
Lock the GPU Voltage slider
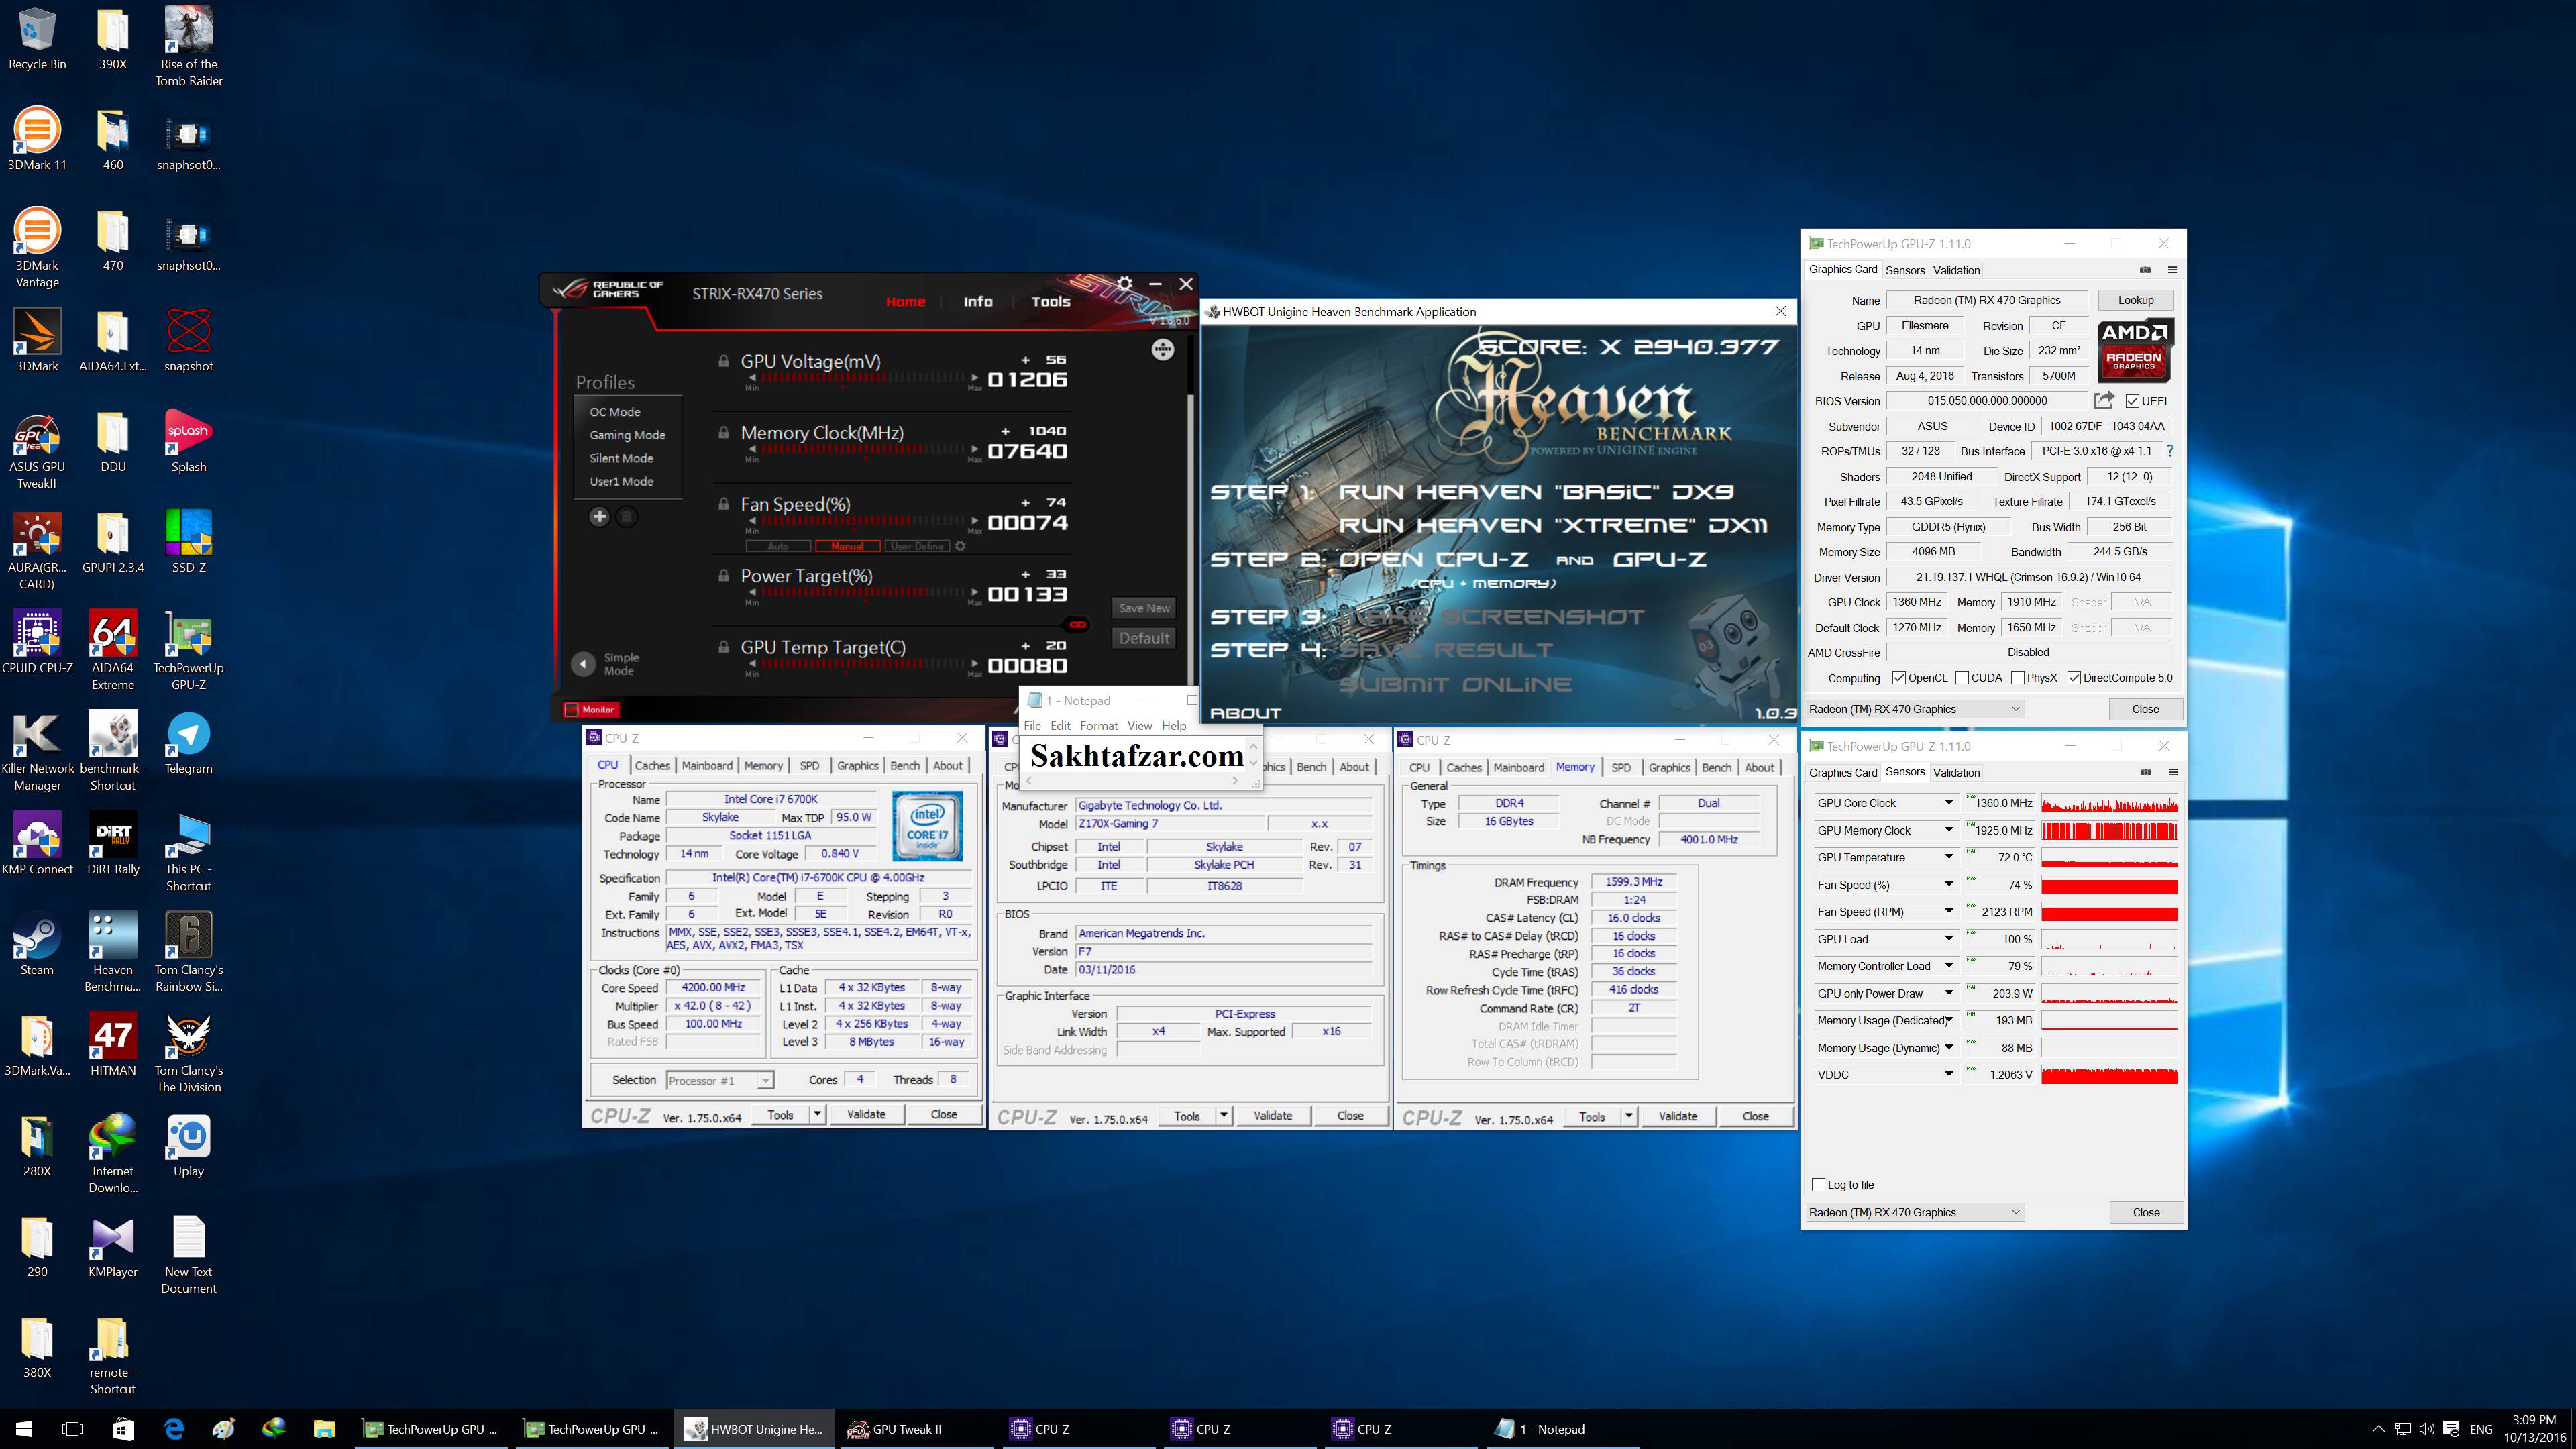coord(723,361)
